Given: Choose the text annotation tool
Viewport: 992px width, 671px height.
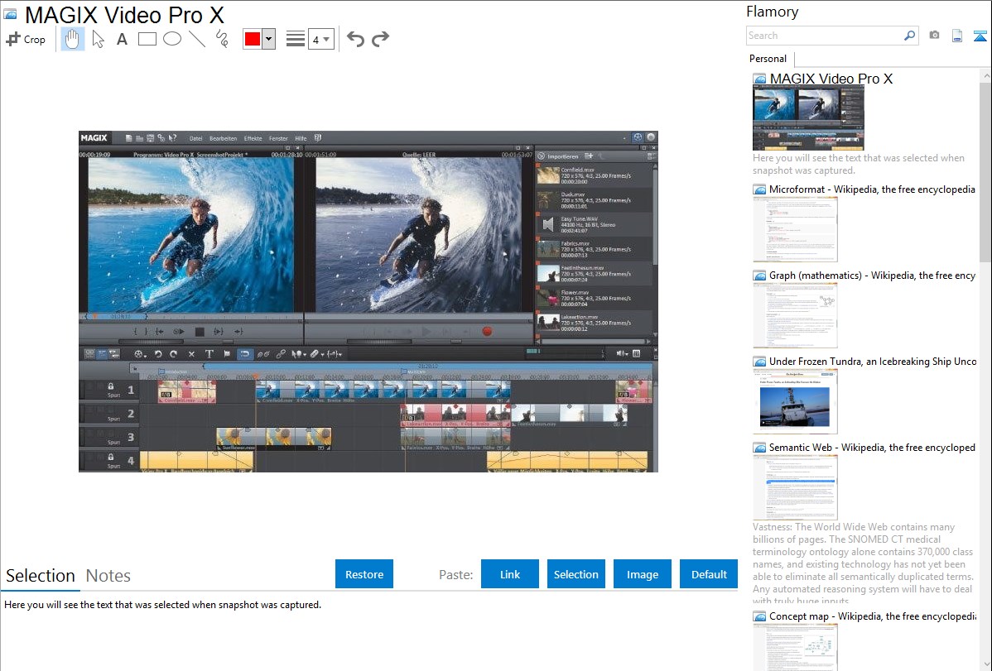Looking at the screenshot, I should click(122, 39).
